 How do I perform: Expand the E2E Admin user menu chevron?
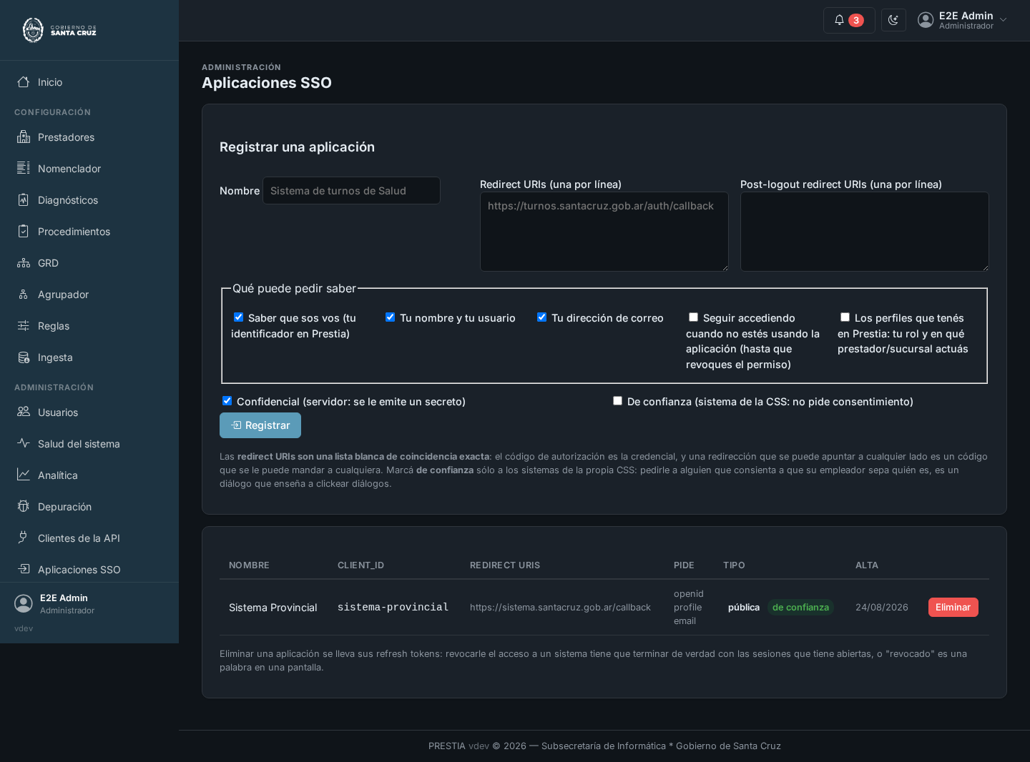1003,20
